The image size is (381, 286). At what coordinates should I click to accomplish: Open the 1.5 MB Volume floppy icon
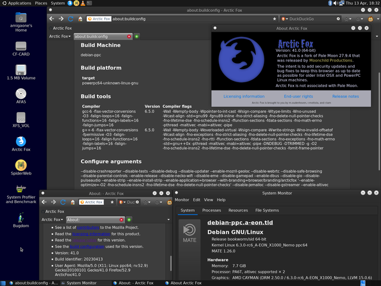[x=21, y=72]
